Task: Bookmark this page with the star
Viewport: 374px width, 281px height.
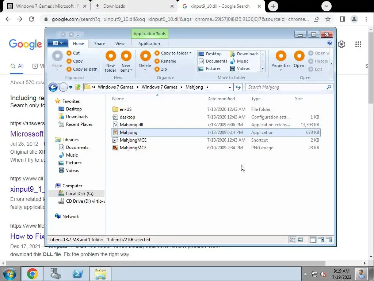Action: coord(328,19)
